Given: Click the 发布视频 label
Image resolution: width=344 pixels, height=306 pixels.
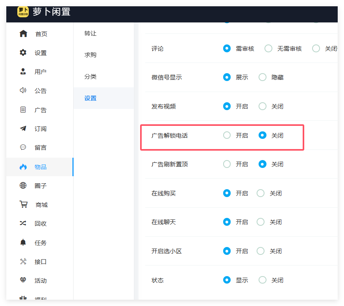Looking at the screenshot, I should [163, 107].
